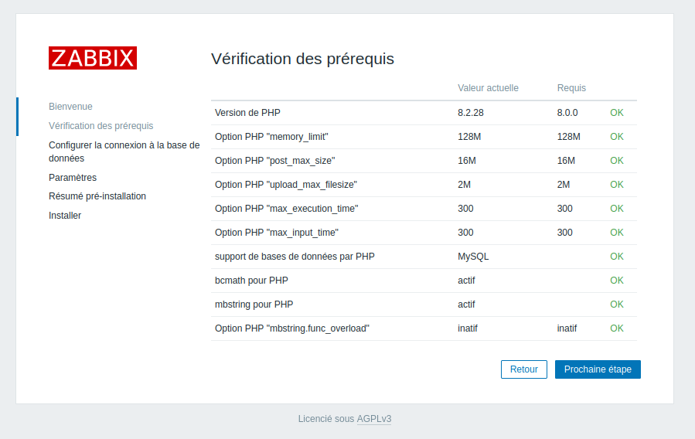This screenshot has height=439, width=695.
Task: Click the Installer step in sidebar
Action: [65, 216]
